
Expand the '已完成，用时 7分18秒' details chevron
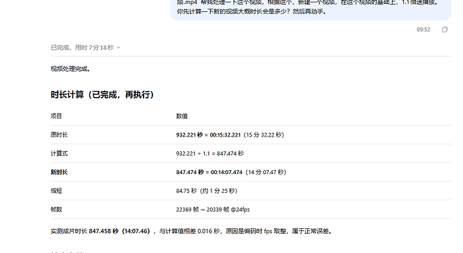click(x=118, y=48)
